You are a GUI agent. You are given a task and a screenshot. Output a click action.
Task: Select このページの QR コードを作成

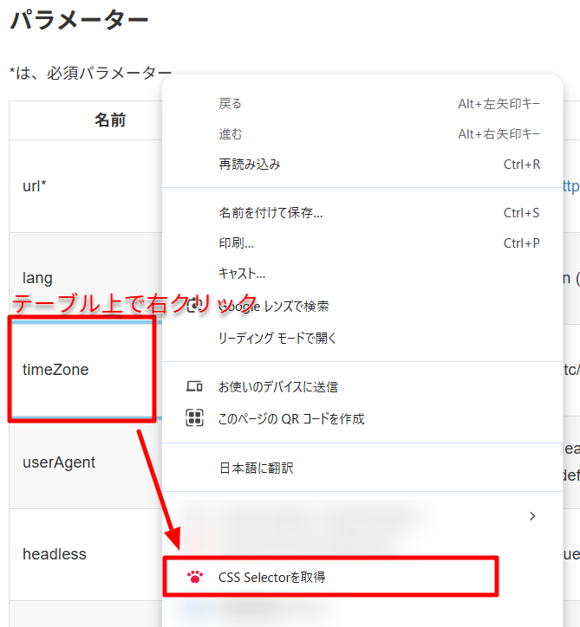pyautogui.click(x=291, y=419)
